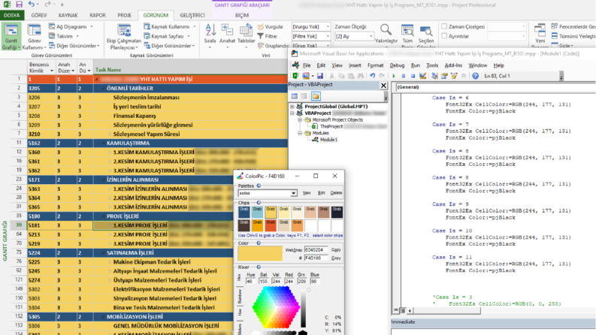
Task: Copy the WebSnap value in ColorPic
Action: [336, 250]
